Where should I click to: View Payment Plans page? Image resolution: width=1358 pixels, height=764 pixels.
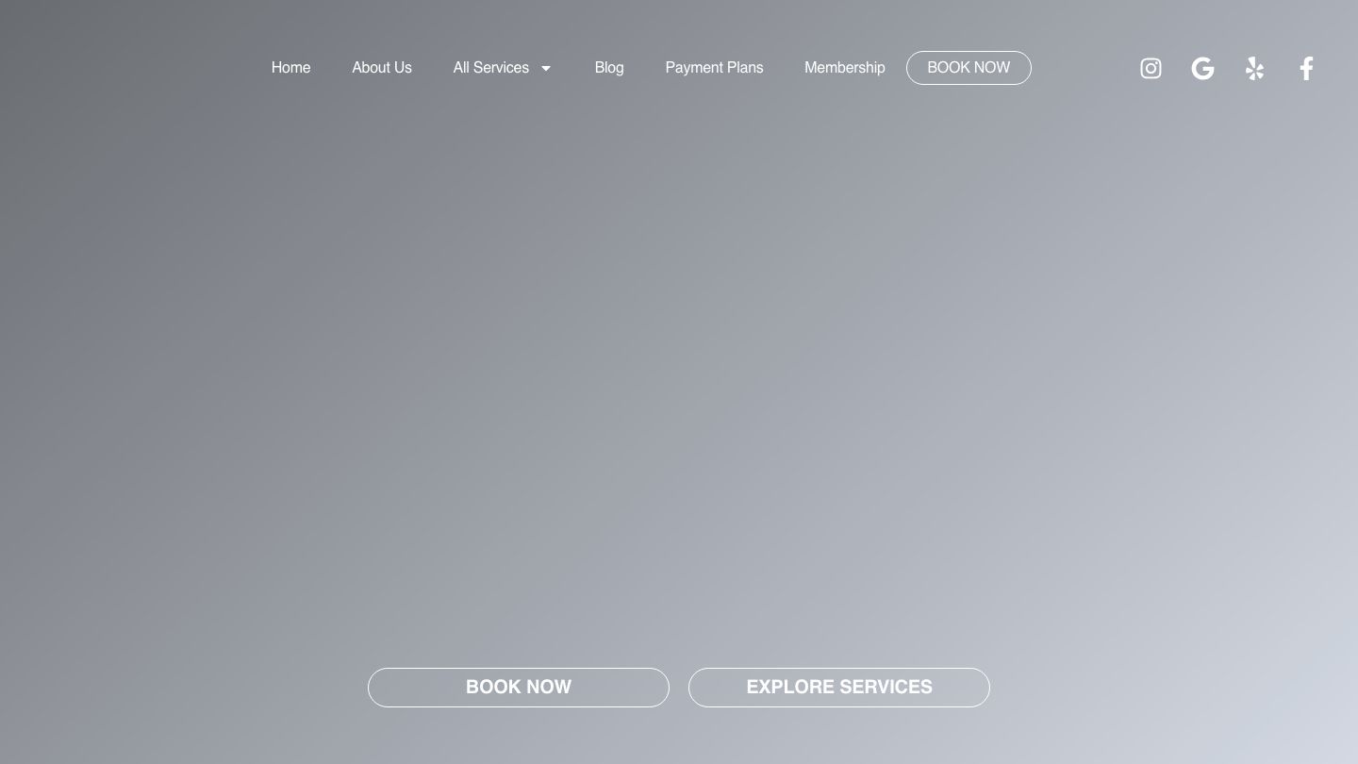714,68
